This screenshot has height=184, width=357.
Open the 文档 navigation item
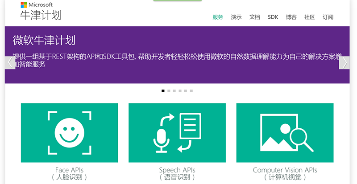[x=254, y=17]
